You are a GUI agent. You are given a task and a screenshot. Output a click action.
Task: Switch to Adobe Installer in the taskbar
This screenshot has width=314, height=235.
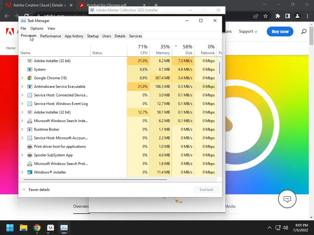coord(51,228)
